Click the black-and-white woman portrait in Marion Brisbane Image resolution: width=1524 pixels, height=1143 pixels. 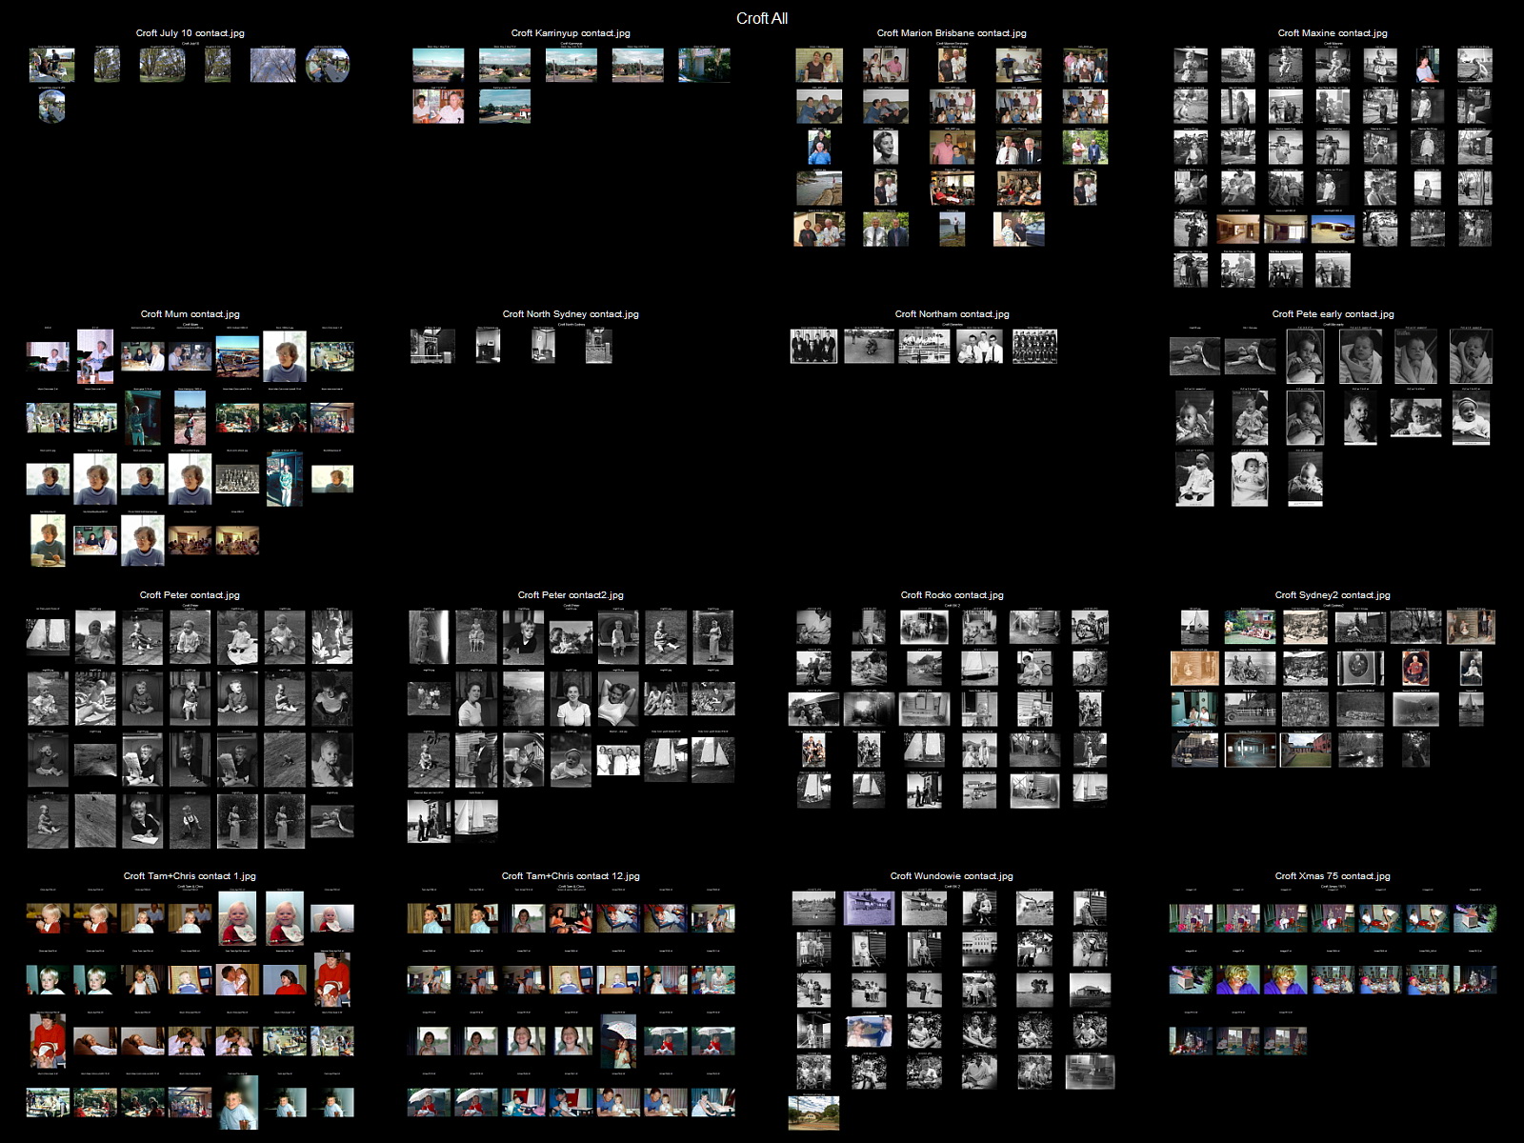point(885,148)
